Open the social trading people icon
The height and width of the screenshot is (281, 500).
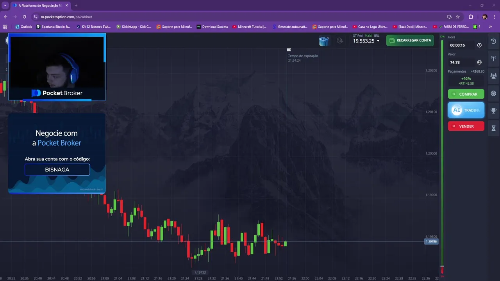pos(493,76)
